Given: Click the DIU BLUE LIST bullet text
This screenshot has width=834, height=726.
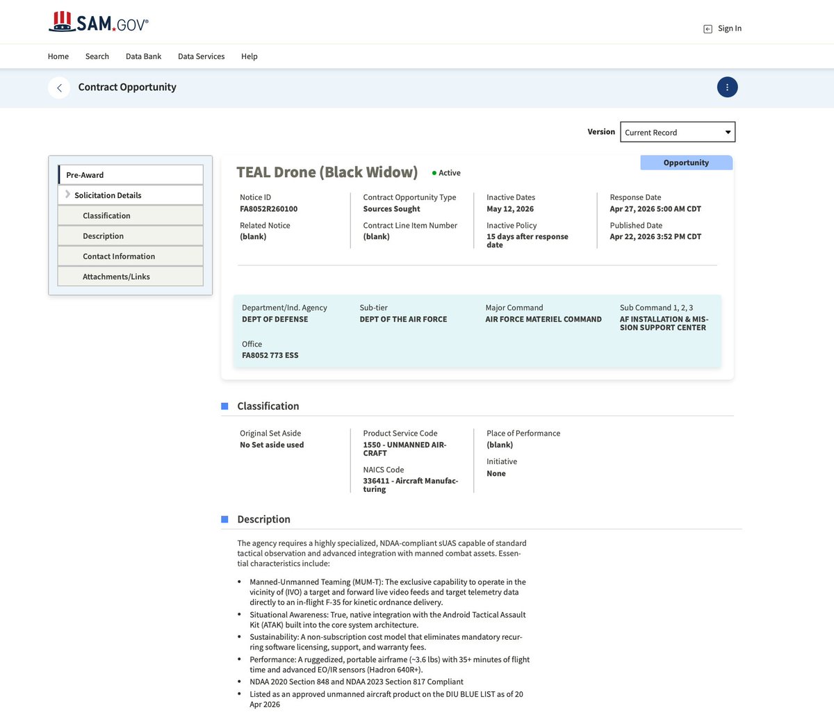Looking at the screenshot, I should tap(386, 699).
